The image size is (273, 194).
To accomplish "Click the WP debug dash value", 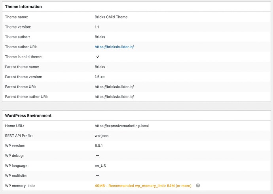I will coord(97,156).
